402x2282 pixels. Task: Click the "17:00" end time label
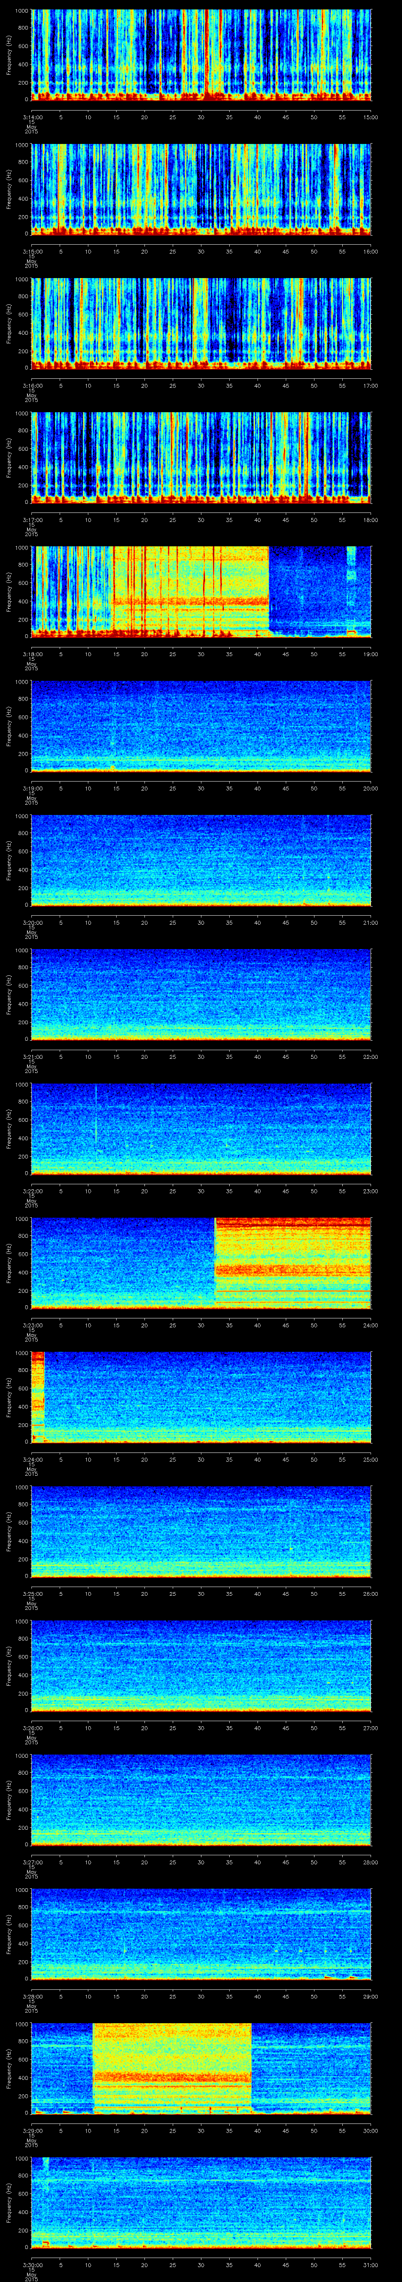(371, 385)
